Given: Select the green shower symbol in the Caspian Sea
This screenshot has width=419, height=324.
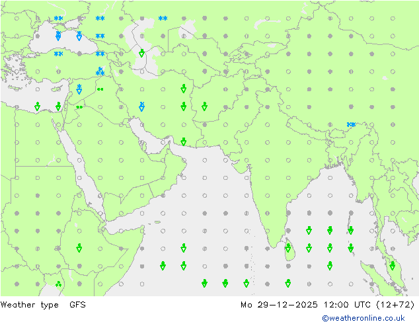Looking at the screenshot, I should pos(142,53).
